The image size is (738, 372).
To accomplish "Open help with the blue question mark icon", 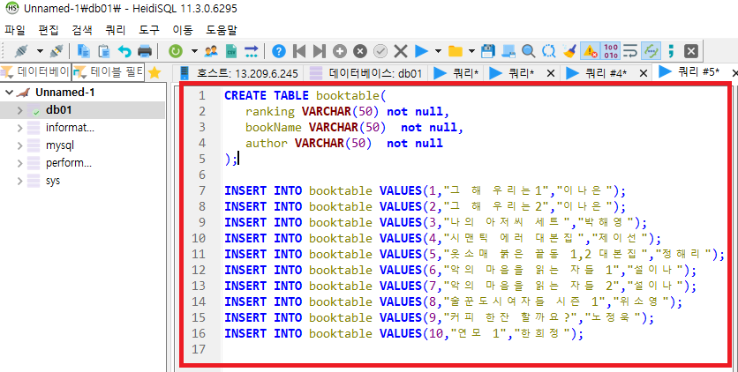I will (x=279, y=51).
